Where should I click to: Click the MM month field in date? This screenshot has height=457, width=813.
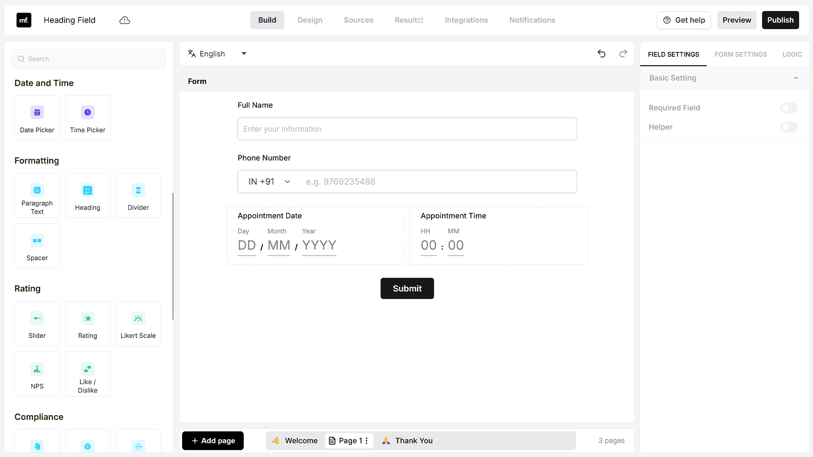tap(279, 245)
